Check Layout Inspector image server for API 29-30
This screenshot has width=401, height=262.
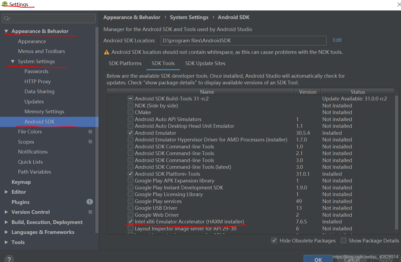coord(131,229)
